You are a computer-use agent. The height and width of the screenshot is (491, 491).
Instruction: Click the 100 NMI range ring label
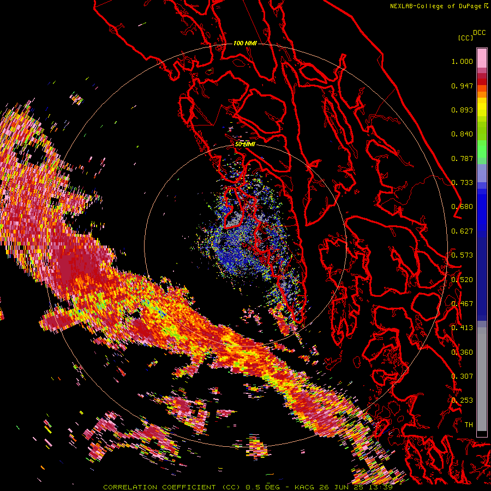[245, 43]
